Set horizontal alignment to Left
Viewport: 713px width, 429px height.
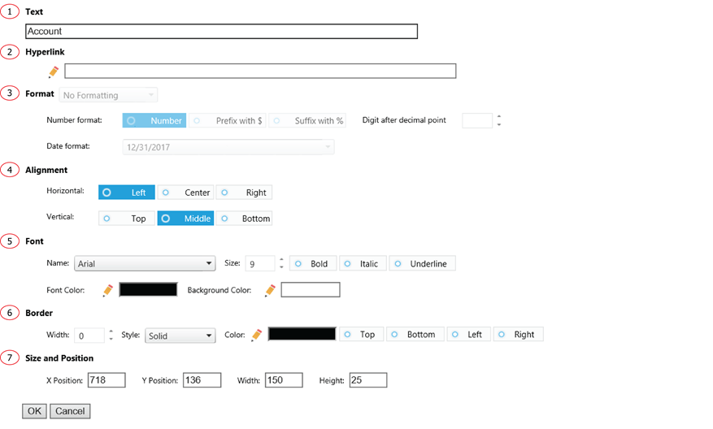click(126, 193)
